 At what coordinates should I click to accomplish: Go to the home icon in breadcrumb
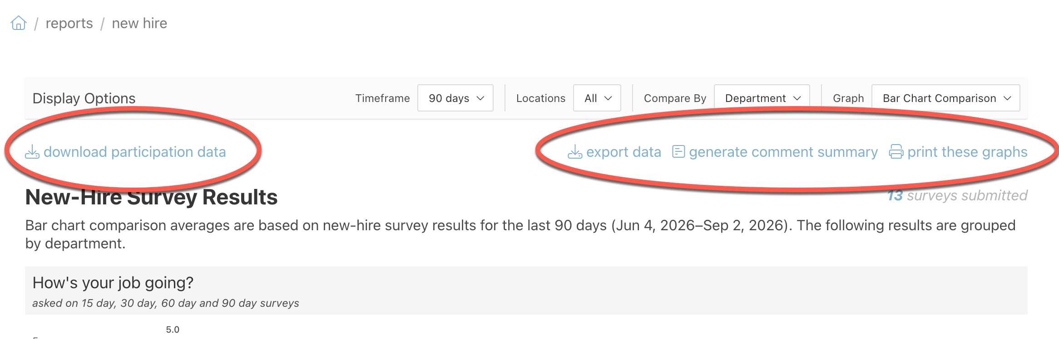pos(19,23)
